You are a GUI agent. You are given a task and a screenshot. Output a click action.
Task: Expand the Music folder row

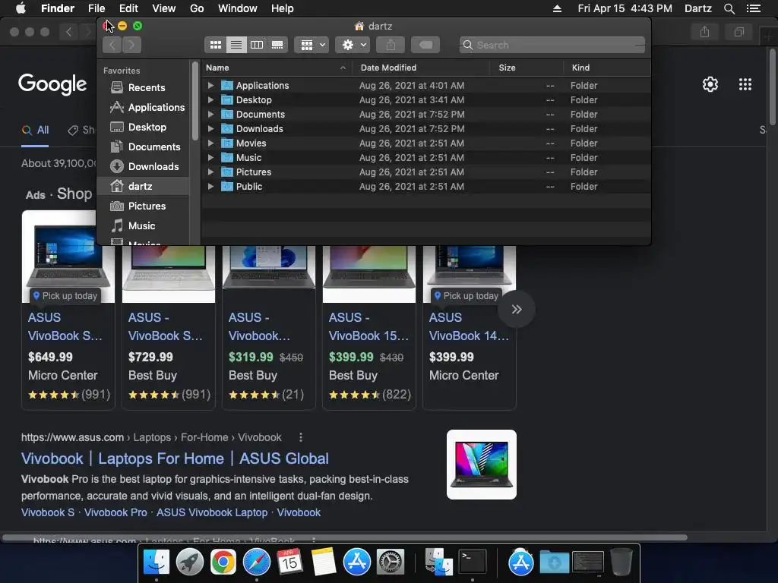(x=211, y=158)
